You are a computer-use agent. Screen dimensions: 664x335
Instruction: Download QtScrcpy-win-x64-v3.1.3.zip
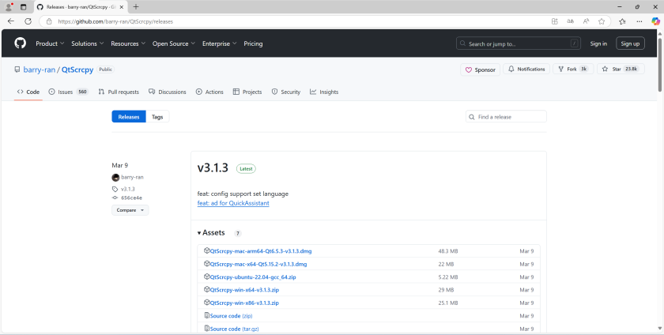click(243, 290)
